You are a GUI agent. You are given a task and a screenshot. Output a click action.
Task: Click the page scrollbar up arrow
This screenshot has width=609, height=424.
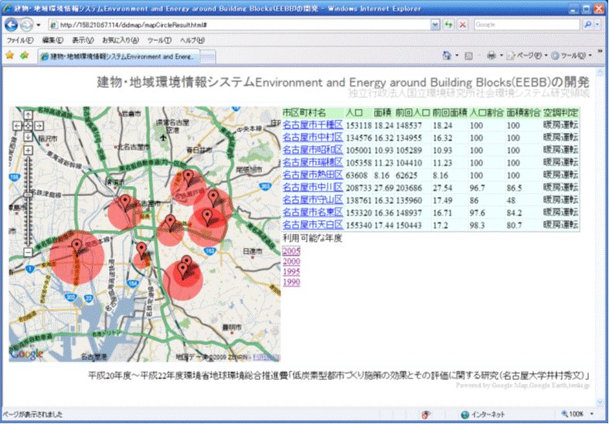tap(600, 73)
